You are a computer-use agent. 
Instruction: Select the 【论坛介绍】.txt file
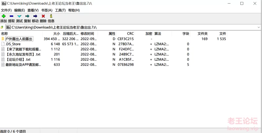pos(18,59)
